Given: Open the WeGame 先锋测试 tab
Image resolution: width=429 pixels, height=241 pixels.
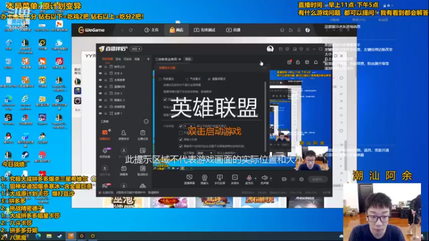Looking at the screenshot, I should [x=205, y=30].
